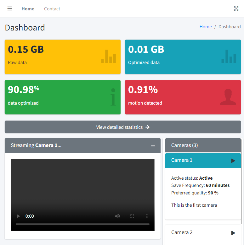Select the Camera 1 list item
244x245 pixels.
[203, 161]
